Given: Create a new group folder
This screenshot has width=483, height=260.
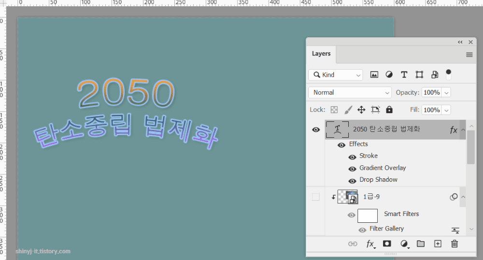Looking at the screenshot, I should point(421,244).
